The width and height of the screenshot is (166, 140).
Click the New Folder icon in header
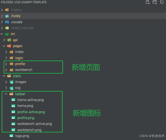click(155, 2)
